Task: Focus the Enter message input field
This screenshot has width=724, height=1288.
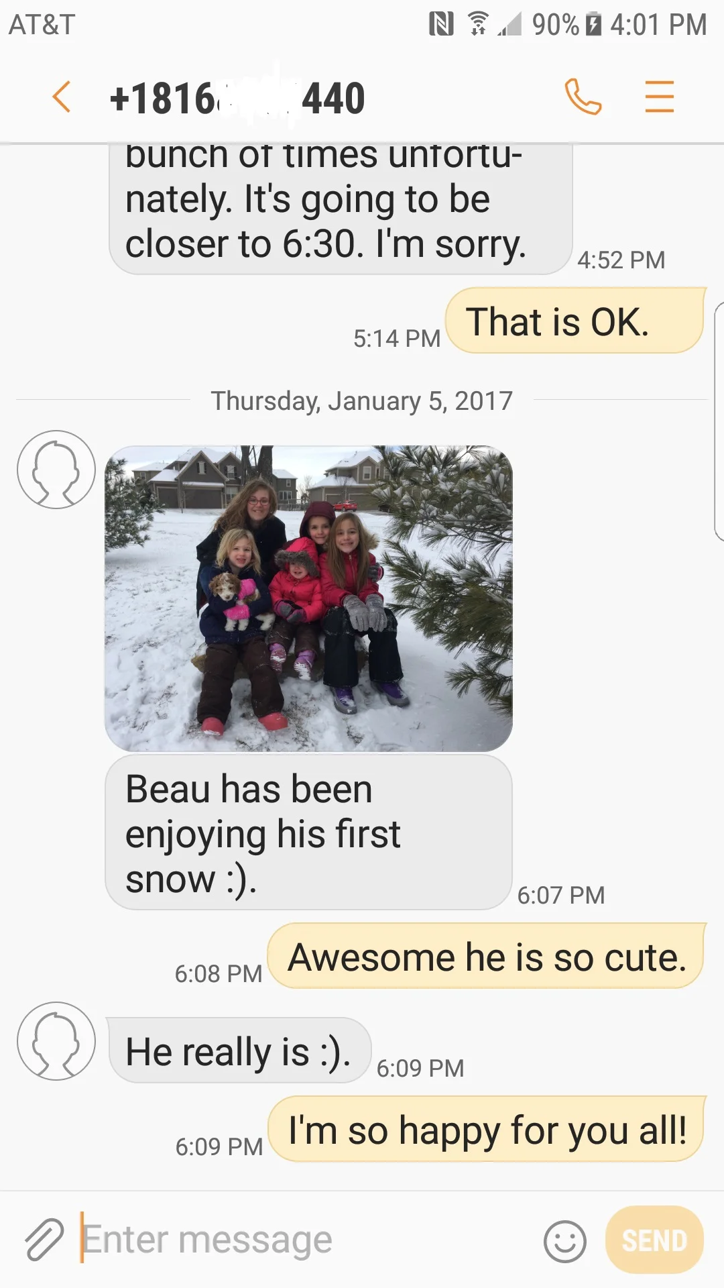Action: coord(308,1240)
